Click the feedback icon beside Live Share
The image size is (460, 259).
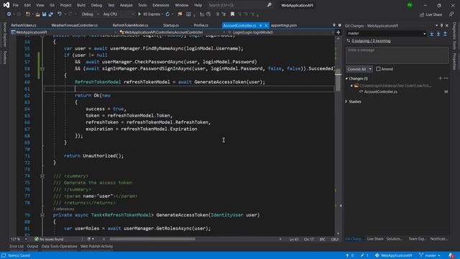point(451,14)
